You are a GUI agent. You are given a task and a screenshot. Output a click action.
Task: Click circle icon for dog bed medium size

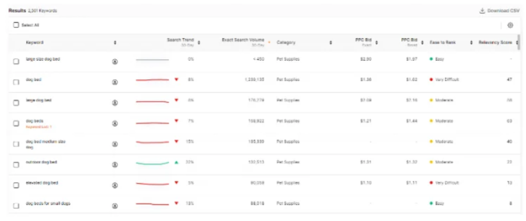115,144
